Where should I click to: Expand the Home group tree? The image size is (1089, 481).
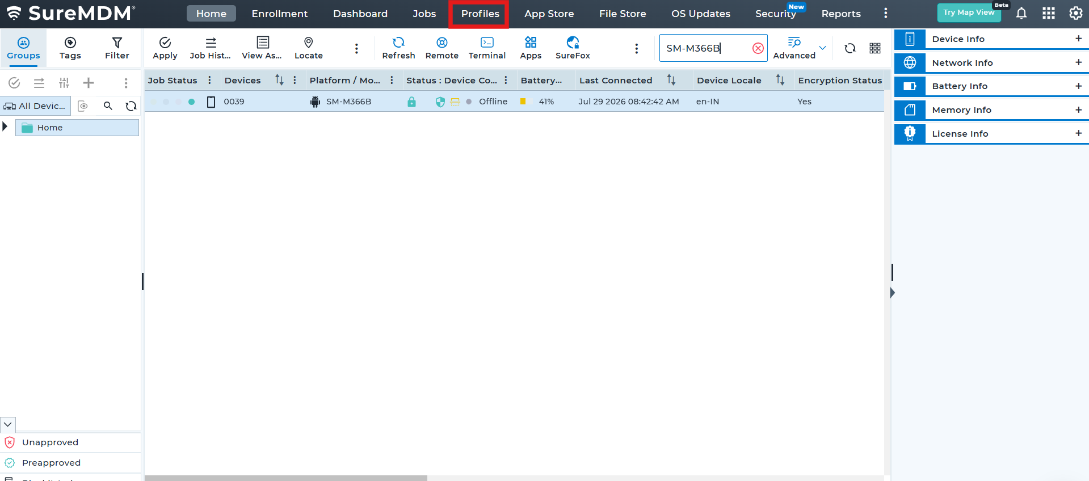click(x=5, y=126)
